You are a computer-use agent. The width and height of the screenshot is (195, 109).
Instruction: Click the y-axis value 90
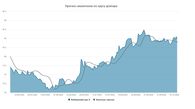[x=5, y=21]
